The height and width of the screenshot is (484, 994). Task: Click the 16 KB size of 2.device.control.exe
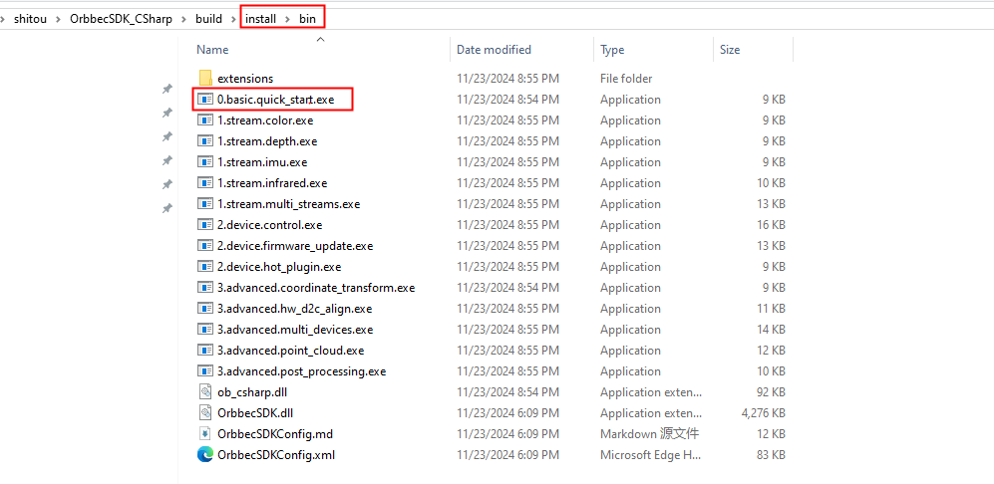point(769,224)
